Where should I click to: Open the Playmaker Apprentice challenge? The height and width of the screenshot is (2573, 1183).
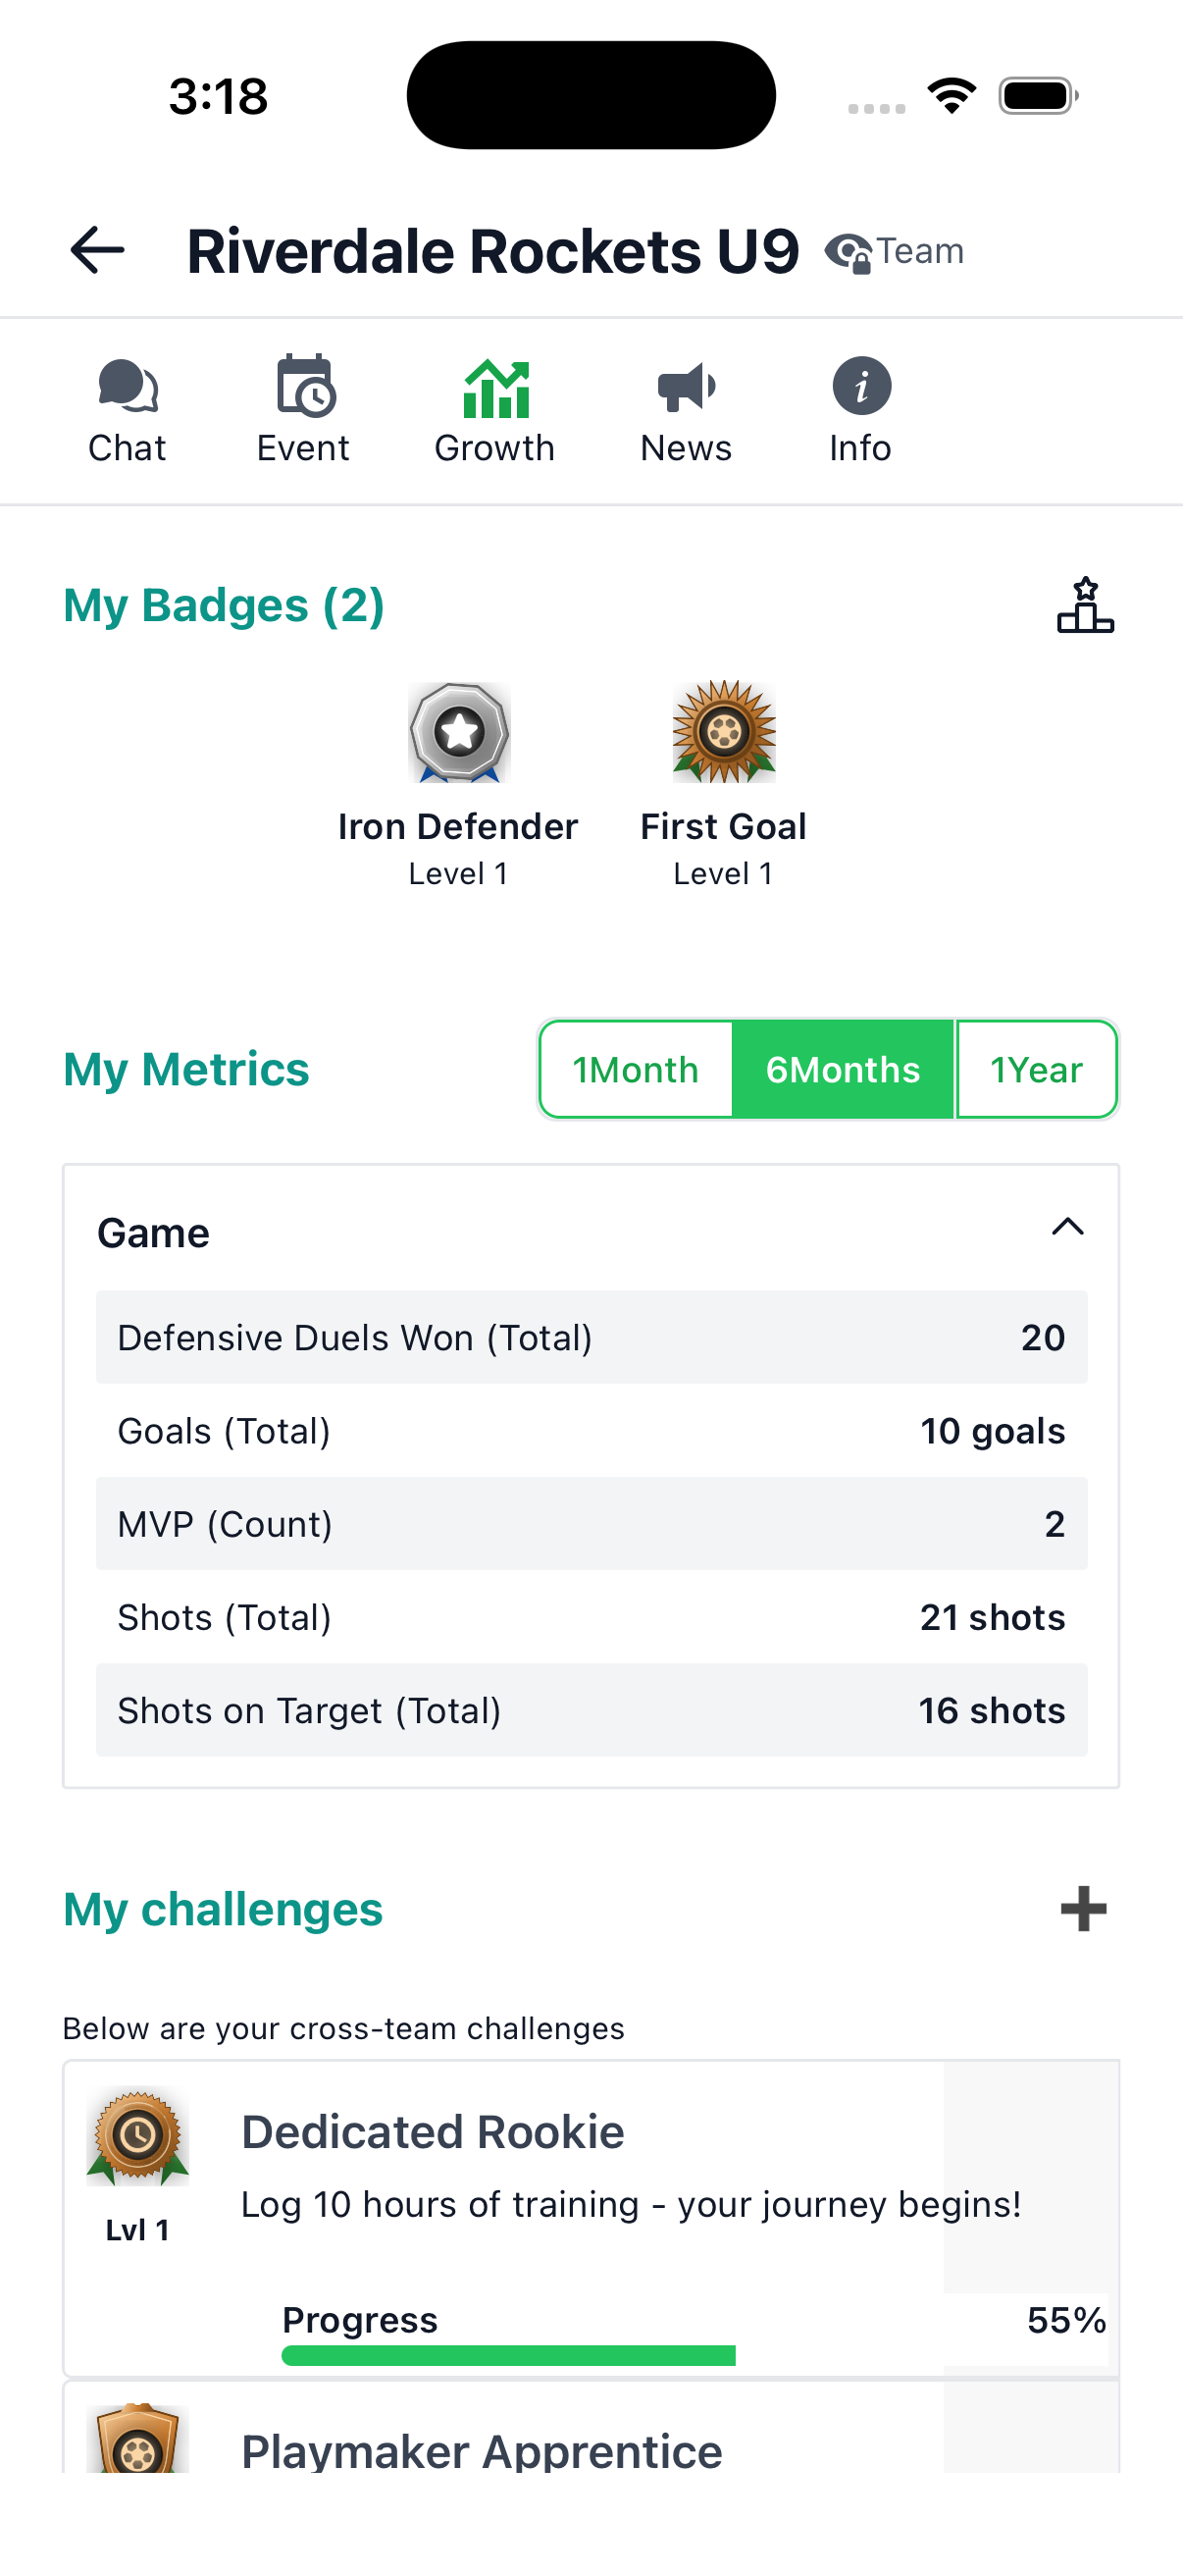(482, 2449)
